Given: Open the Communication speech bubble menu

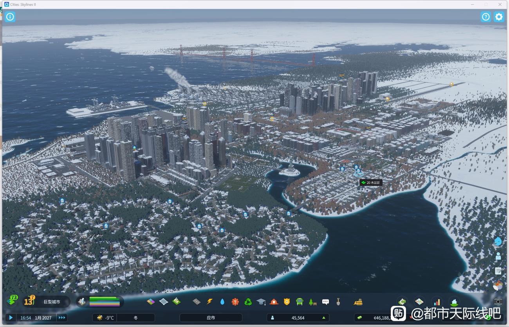Looking at the screenshot, I should pos(325,302).
